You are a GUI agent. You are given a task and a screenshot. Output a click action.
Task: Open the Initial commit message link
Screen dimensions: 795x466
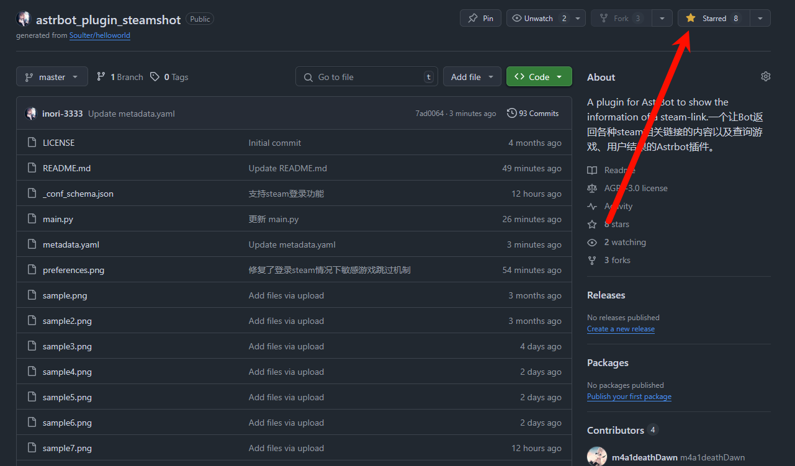point(275,143)
